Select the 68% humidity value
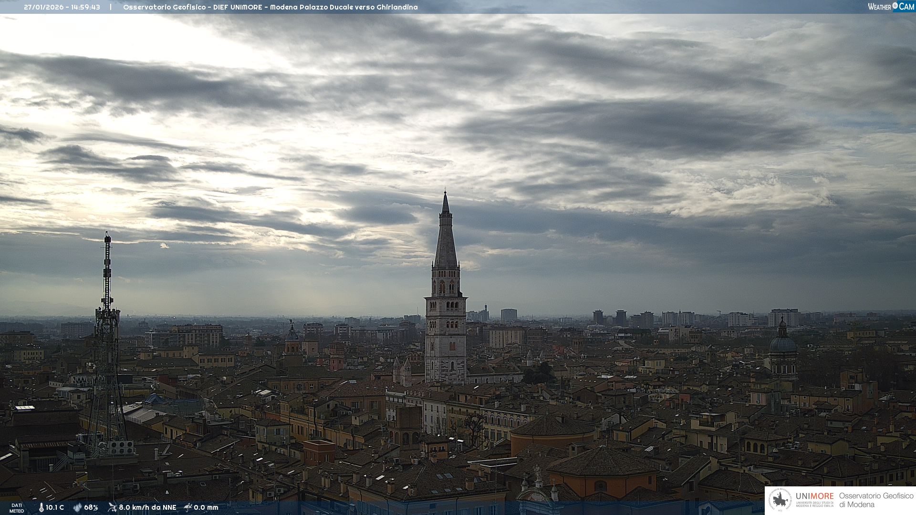Screen dimensions: 916x515 [91, 508]
